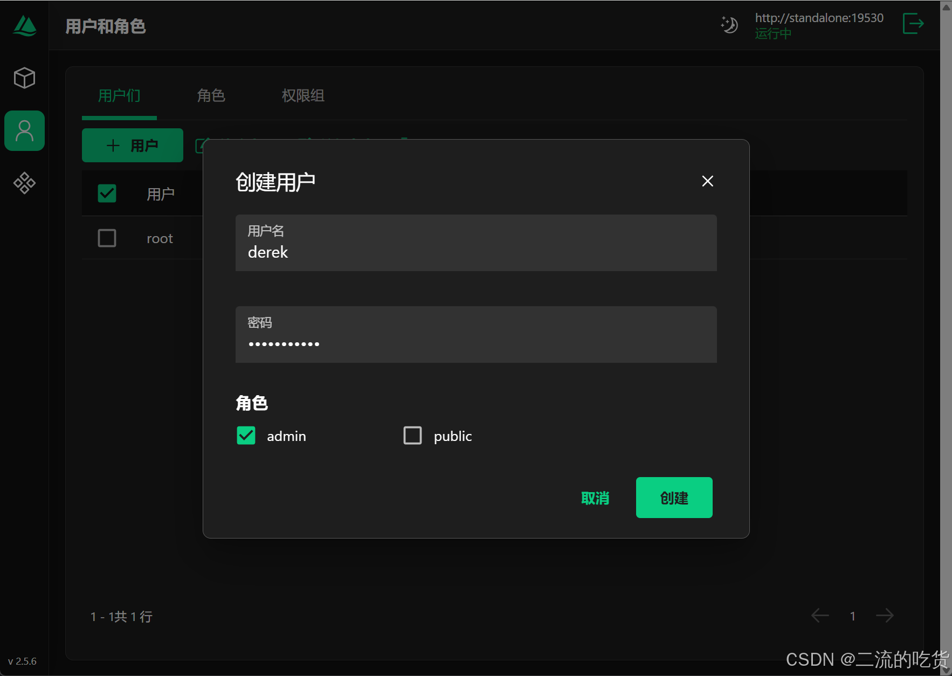This screenshot has height=676, width=952.
Task: Click the username field containing derek
Action: pyautogui.click(x=476, y=249)
